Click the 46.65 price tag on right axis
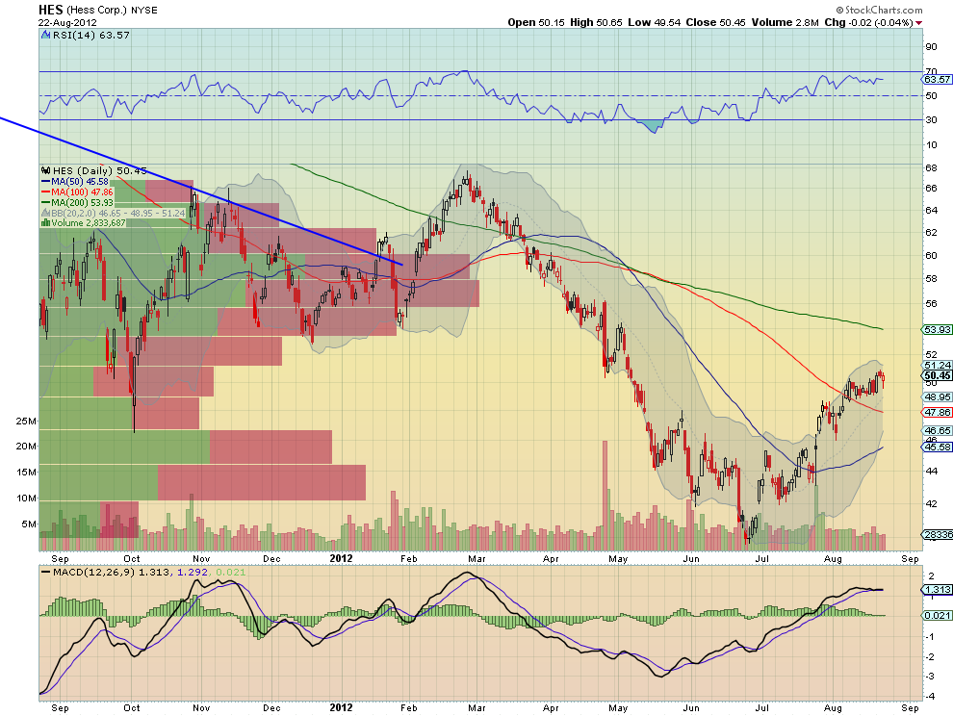Viewport: 953px width, 716px height. (937, 430)
